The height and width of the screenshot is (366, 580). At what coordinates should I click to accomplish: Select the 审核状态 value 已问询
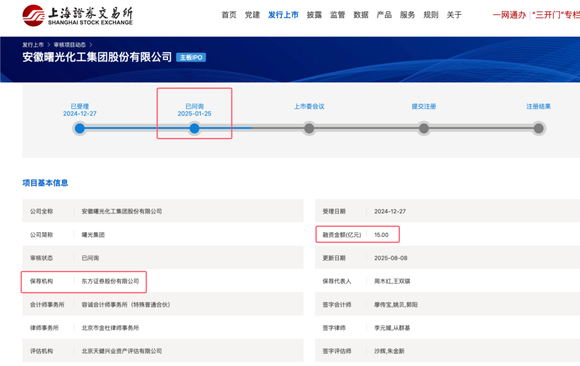click(90, 258)
